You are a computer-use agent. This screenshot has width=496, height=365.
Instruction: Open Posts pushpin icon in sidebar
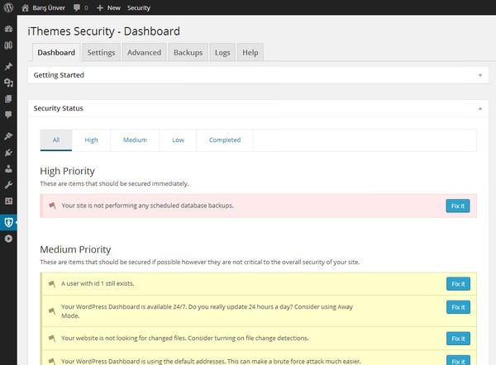point(8,66)
